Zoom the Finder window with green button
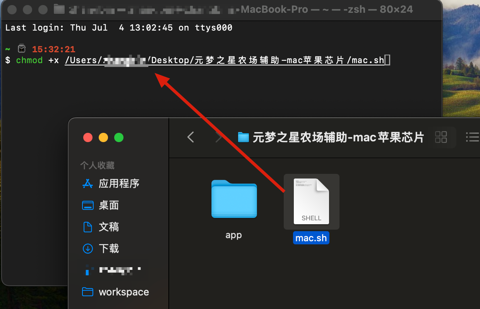This screenshot has width=480, height=309. [x=119, y=137]
